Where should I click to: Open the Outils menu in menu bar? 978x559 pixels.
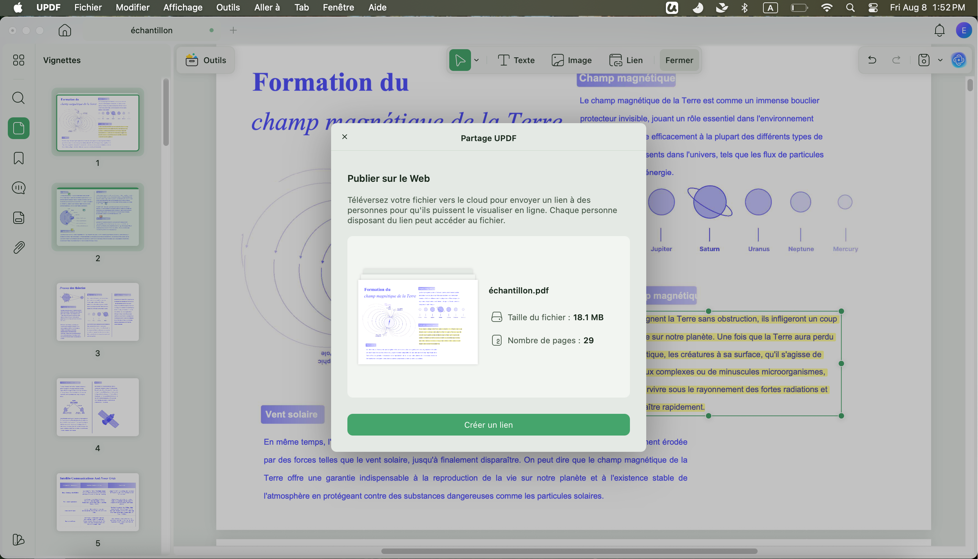(228, 7)
